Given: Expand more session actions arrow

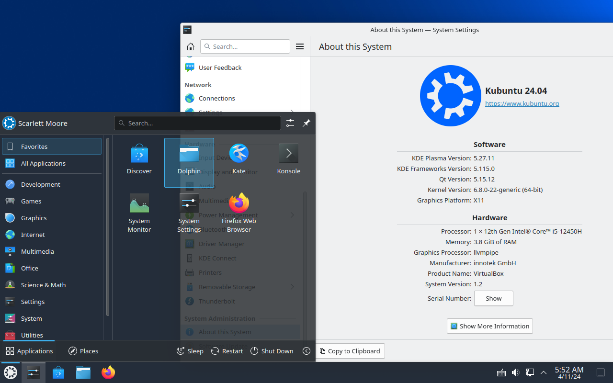Looking at the screenshot, I should coord(306,351).
